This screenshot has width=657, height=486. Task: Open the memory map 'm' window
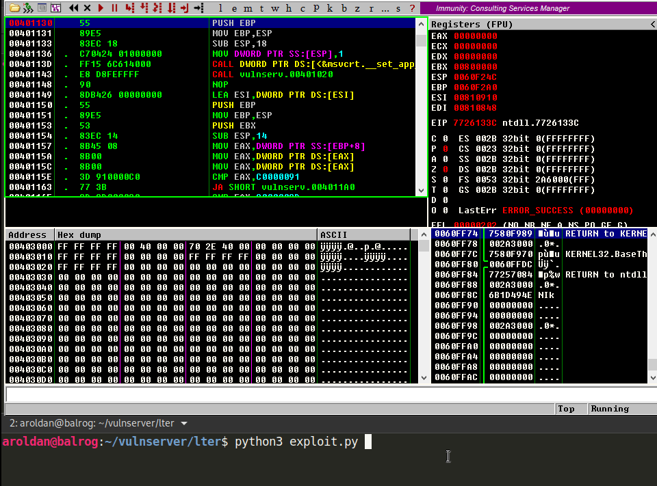(248, 8)
